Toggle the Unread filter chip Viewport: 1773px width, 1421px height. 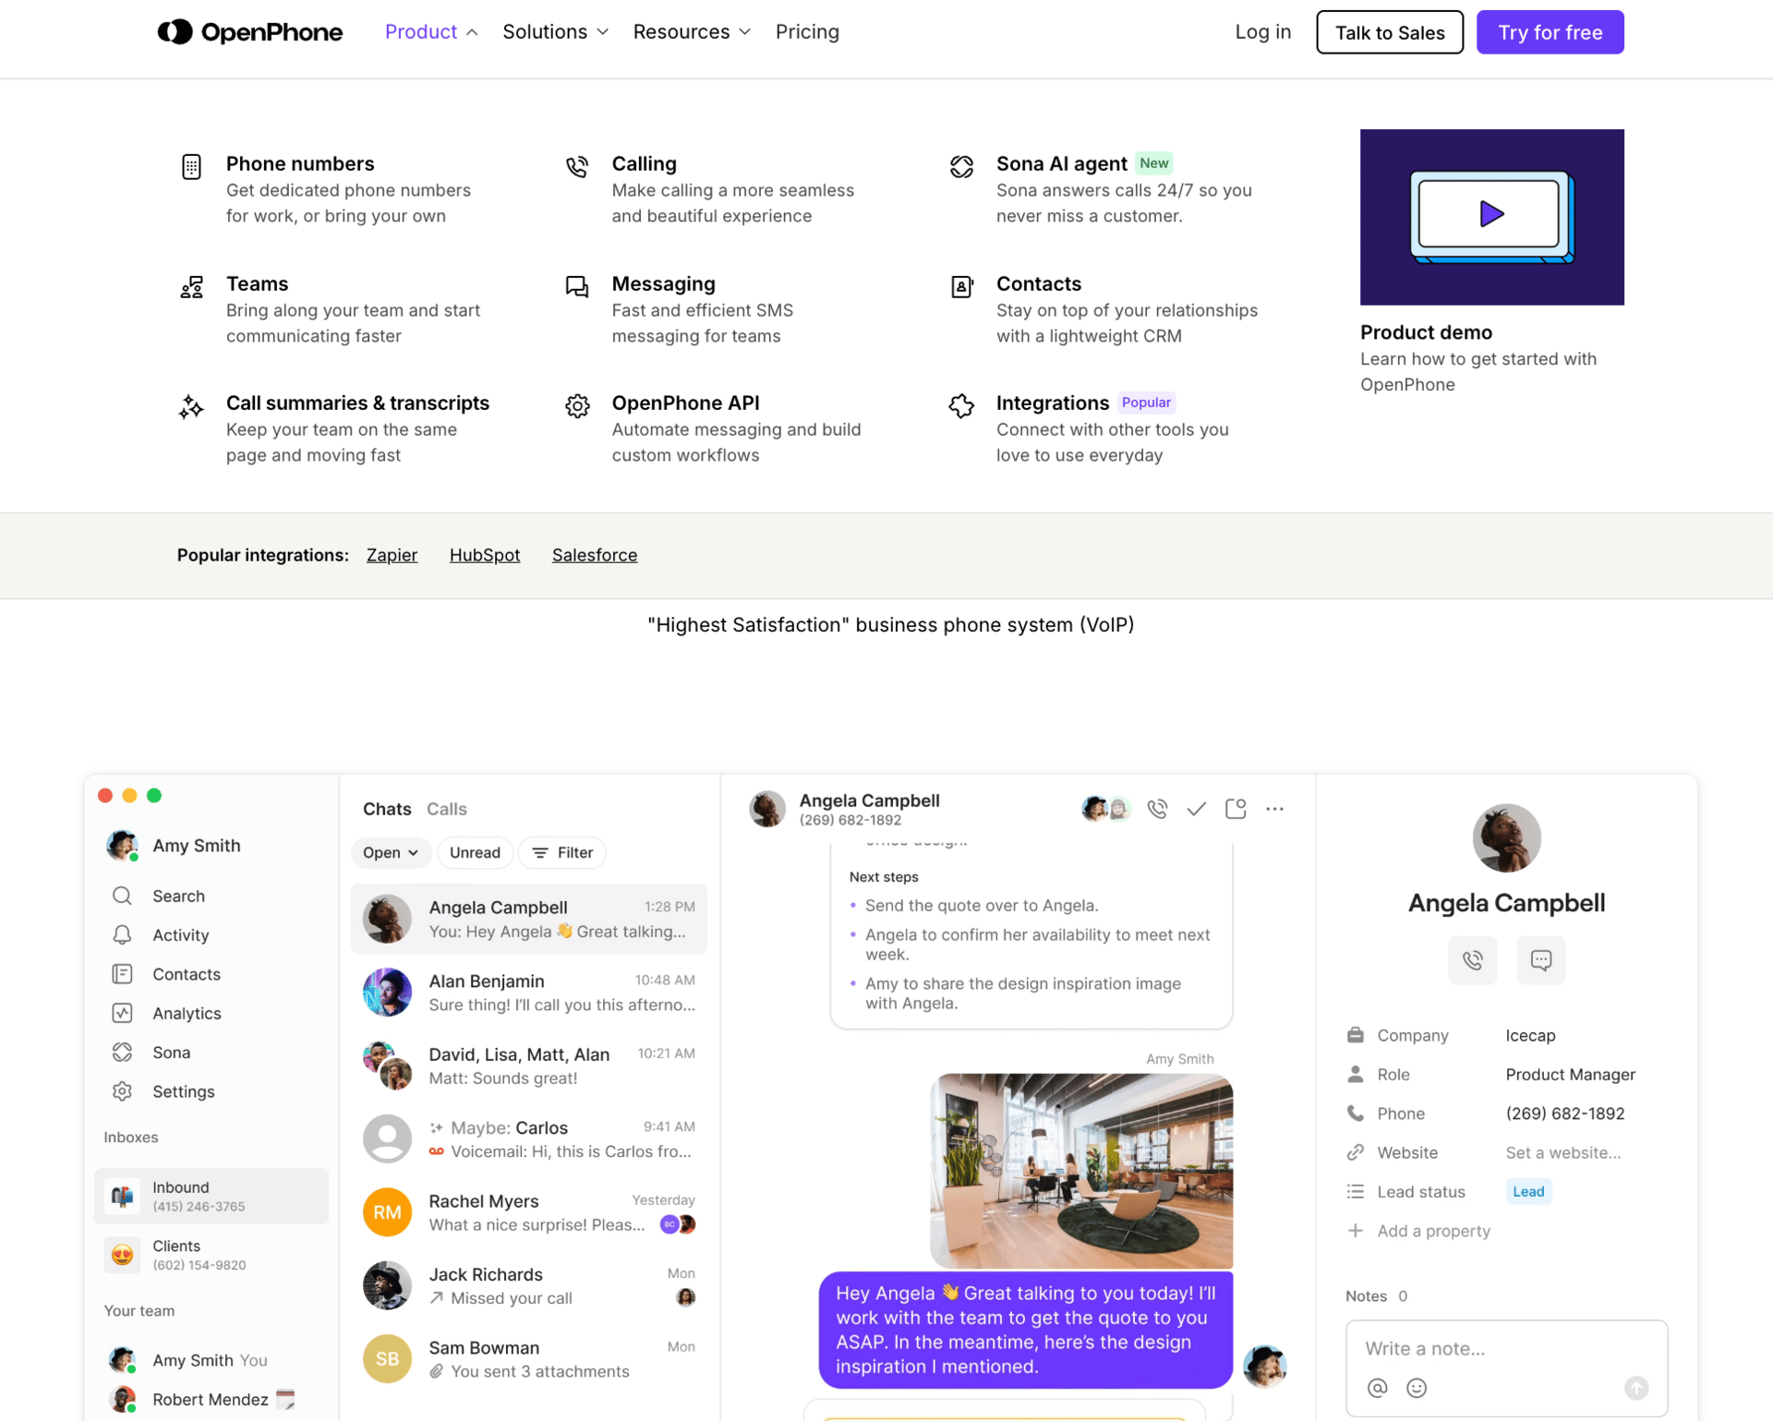click(x=475, y=852)
